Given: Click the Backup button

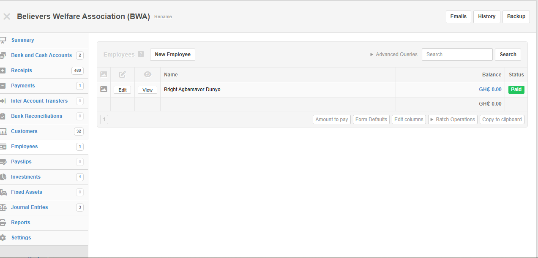Looking at the screenshot, I should [516, 16].
